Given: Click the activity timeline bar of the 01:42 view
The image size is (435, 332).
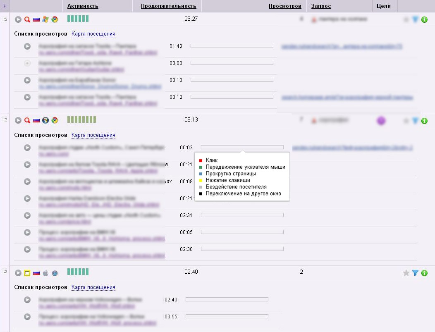Looking at the screenshot, I should click(232, 46).
